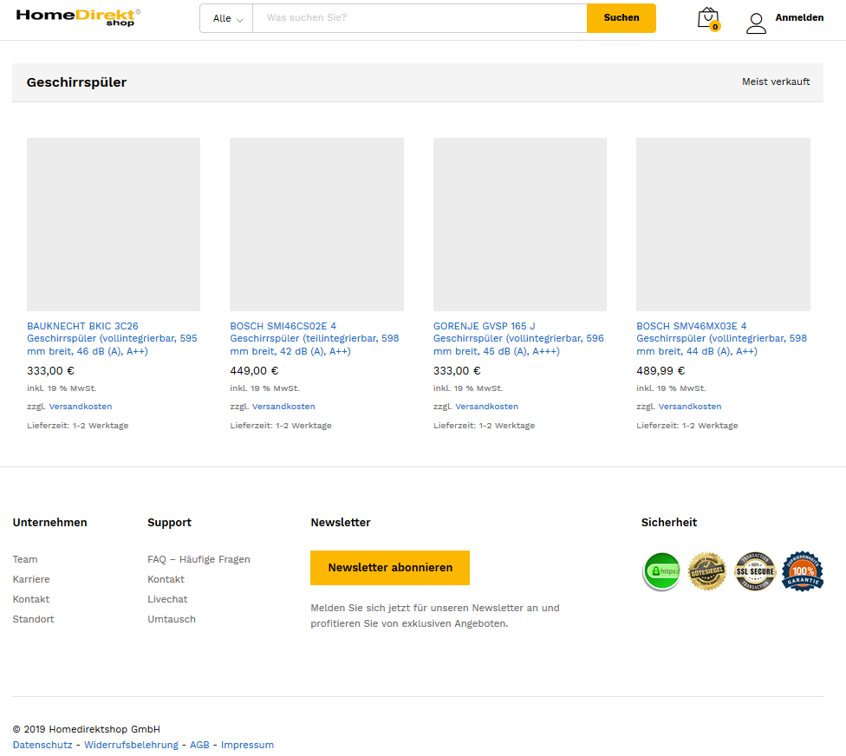Open the Datenschutz link
The width and height of the screenshot is (846, 756).
[42, 746]
